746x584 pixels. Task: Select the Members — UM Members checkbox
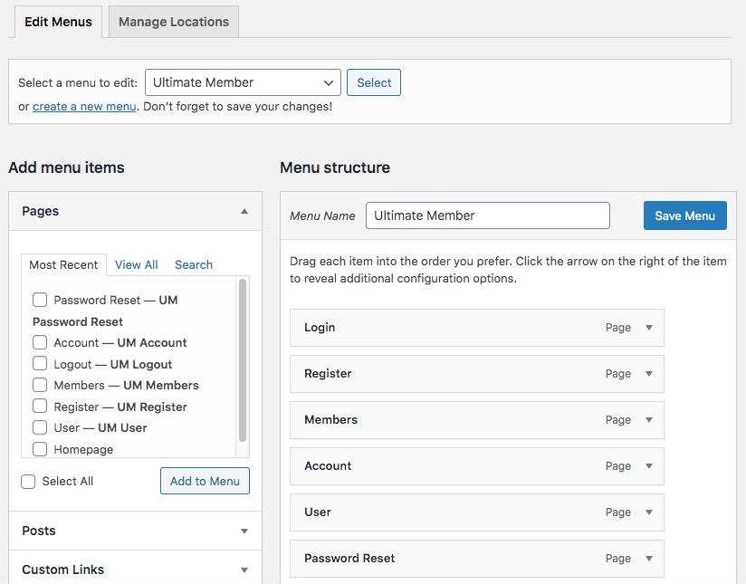coord(40,385)
